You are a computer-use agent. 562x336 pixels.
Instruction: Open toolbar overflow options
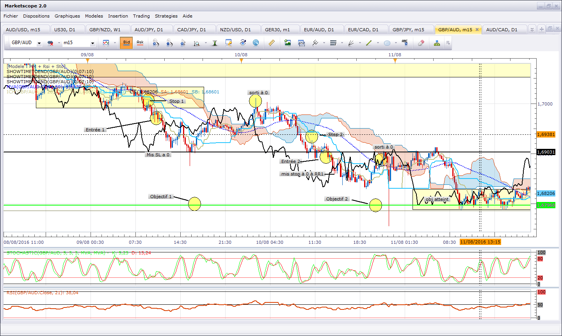point(448,43)
